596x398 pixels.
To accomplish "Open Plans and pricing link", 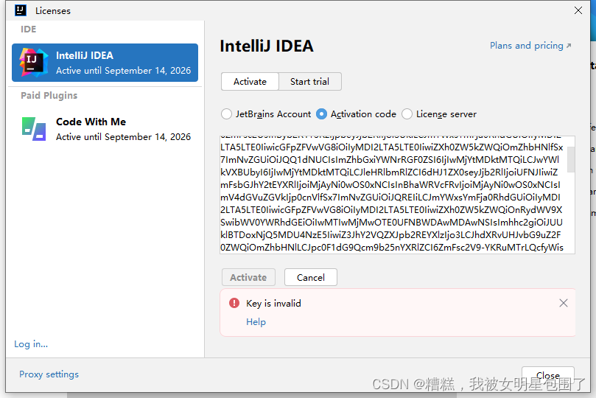I will click(530, 46).
